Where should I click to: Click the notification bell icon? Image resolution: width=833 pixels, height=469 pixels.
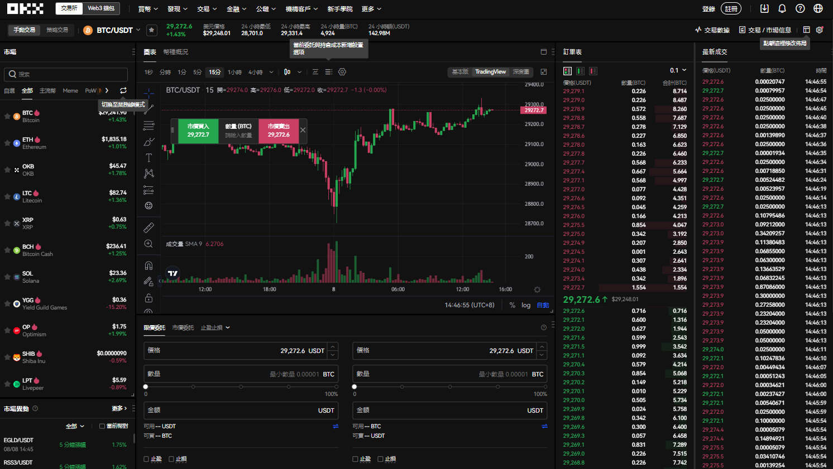pyautogui.click(x=782, y=8)
